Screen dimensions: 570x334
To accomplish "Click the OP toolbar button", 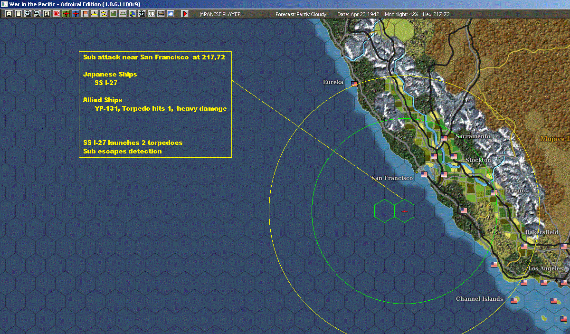I will click(152, 14).
